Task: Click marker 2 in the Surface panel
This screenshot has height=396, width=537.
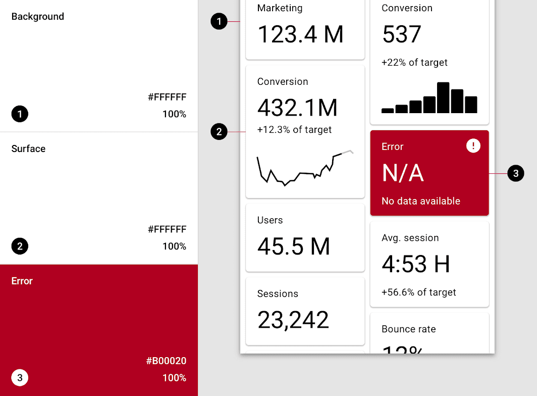Action: pyautogui.click(x=19, y=246)
